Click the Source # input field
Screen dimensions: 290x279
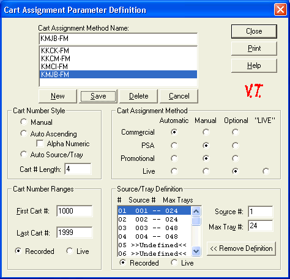261,212
